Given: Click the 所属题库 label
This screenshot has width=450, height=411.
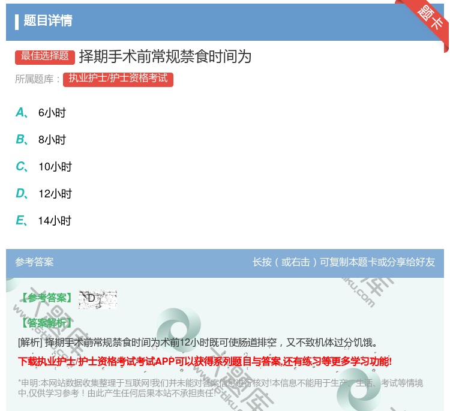Looking at the screenshot, I should click(37, 79).
